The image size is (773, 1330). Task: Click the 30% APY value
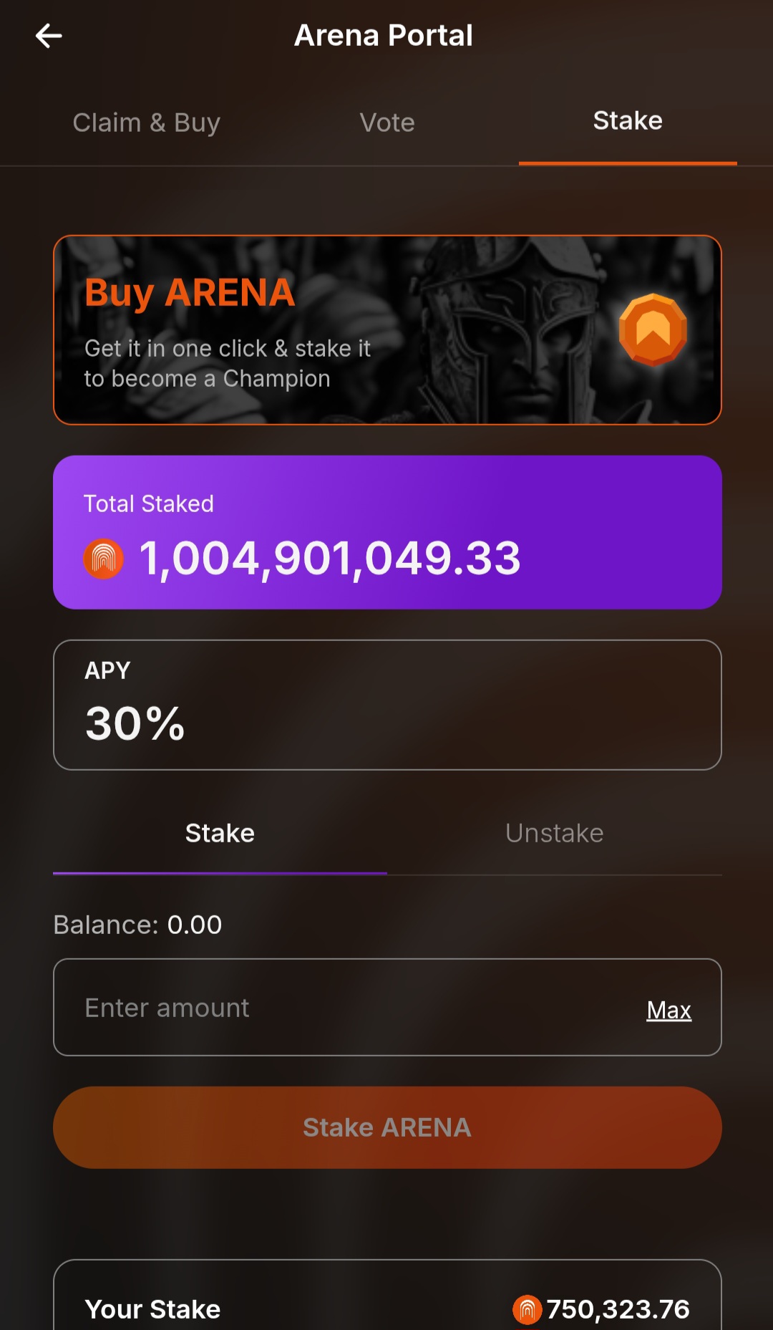135,723
